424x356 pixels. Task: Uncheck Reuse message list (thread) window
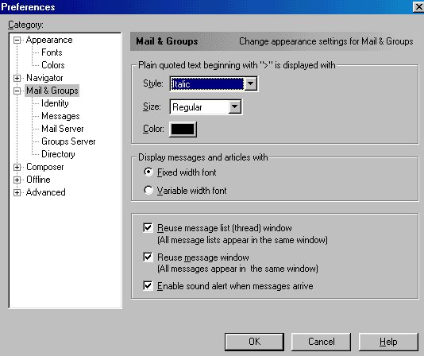[x=148, y=228]
